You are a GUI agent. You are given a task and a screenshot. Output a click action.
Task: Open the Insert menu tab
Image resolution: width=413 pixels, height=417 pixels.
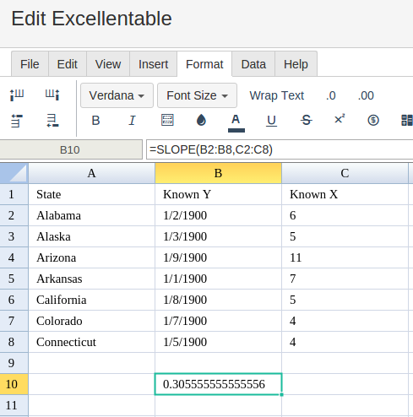153,64
